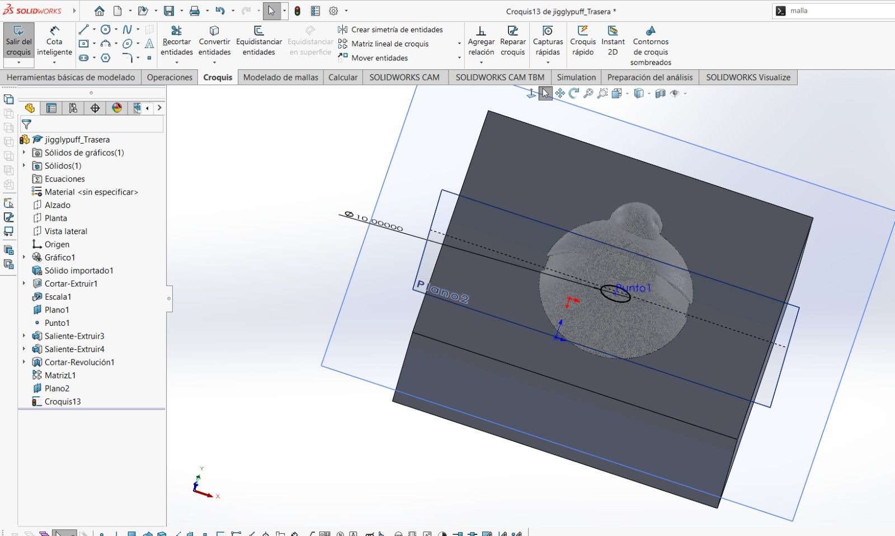Switch to the Simulation tab

[576, 77]
